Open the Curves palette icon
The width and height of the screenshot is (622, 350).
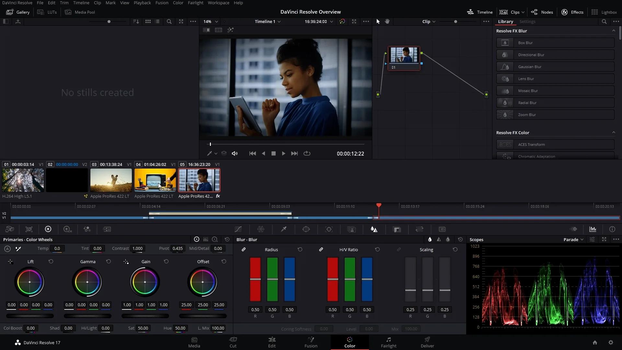(238, 229)
